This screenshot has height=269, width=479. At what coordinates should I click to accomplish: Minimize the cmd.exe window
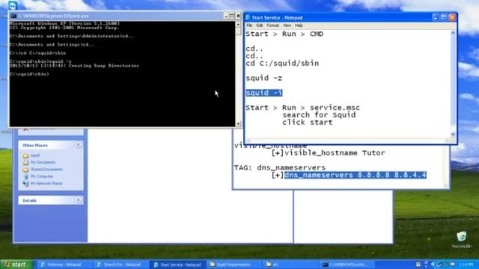coord(226,16)
